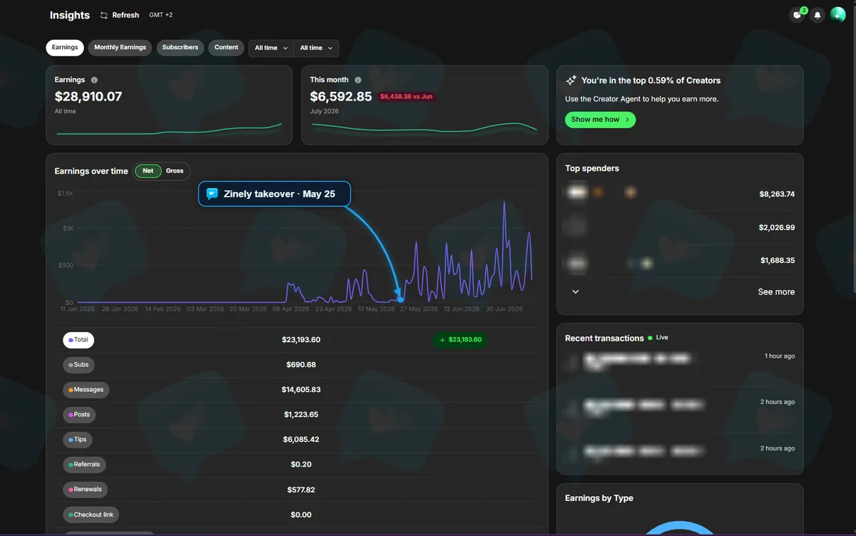856x536 pixels.
Task: Switch to the Content tab
Action: (x=226, y=48)
